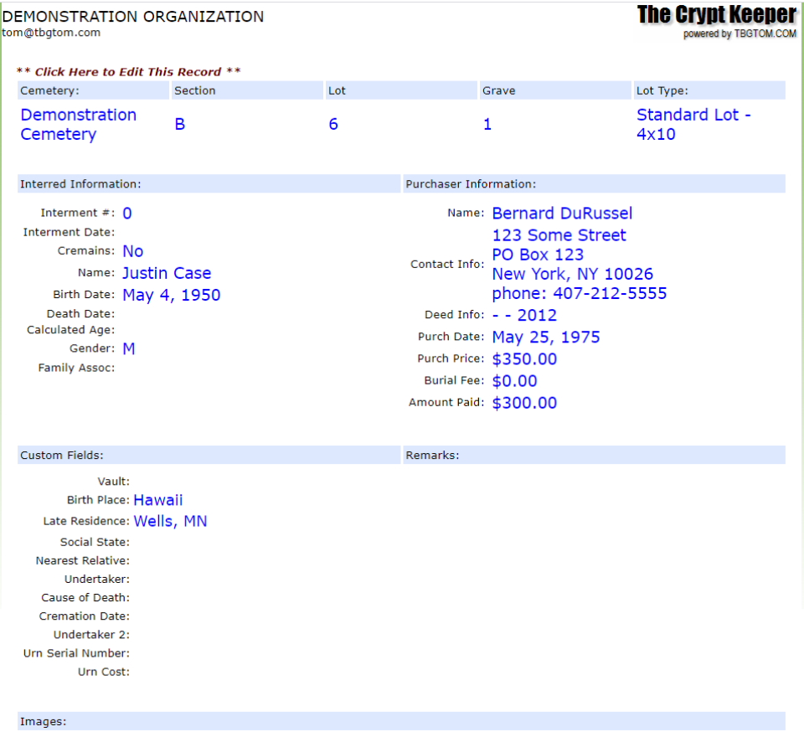
Task: Click the Death Date label
Action: tap(80, 313)
